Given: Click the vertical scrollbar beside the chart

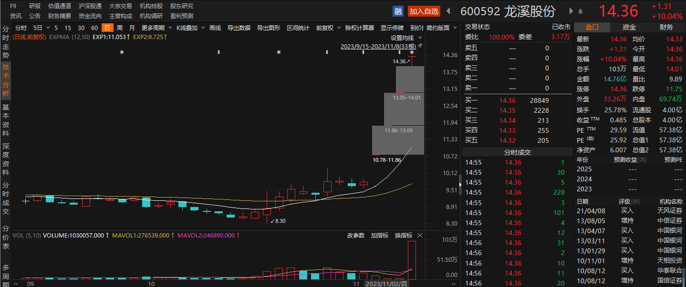Looking at the screenshot, I should pos(460,181).
